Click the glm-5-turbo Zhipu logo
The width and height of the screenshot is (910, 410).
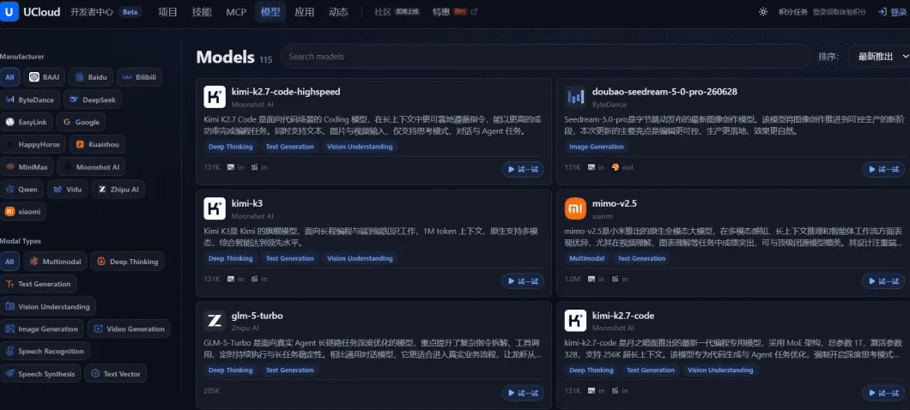[x=215, y=321]
